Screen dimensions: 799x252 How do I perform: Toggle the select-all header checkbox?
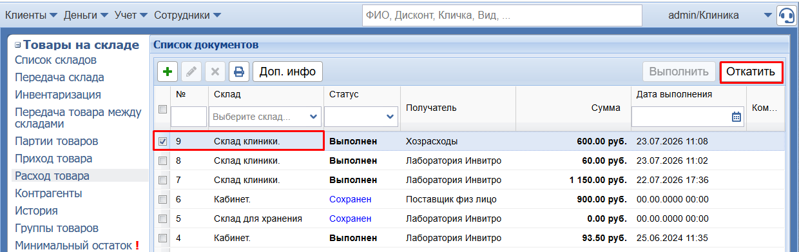click(163, 110)
